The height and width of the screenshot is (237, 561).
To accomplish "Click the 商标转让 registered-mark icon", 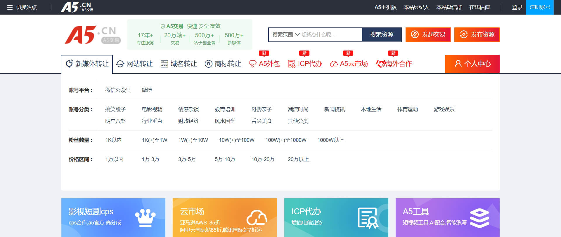I will coord(208,64).
